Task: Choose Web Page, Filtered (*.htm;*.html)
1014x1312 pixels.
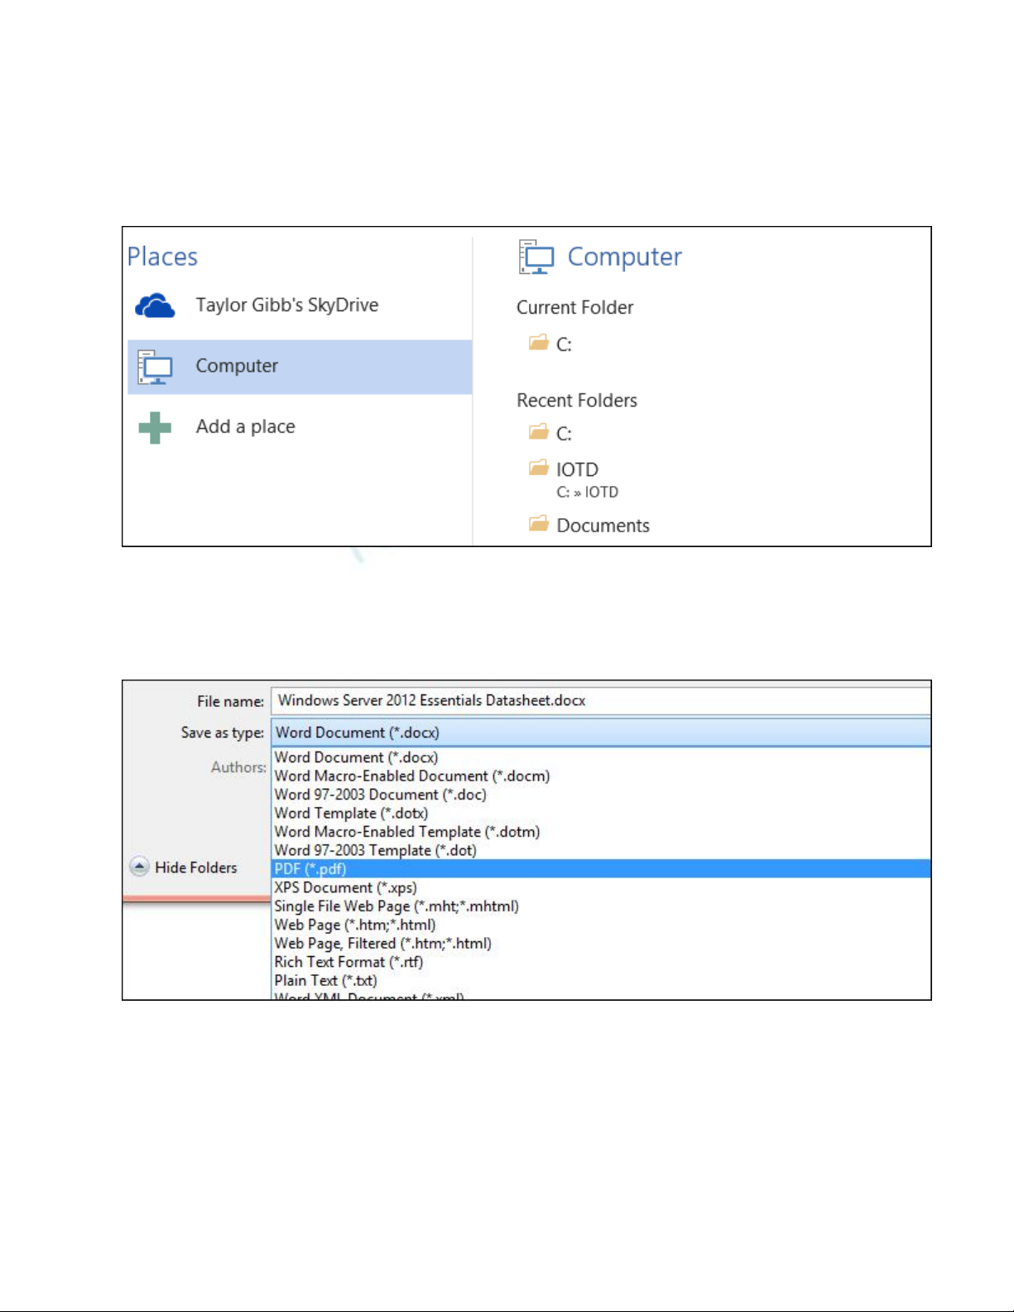Action: [x=382, y=944]
